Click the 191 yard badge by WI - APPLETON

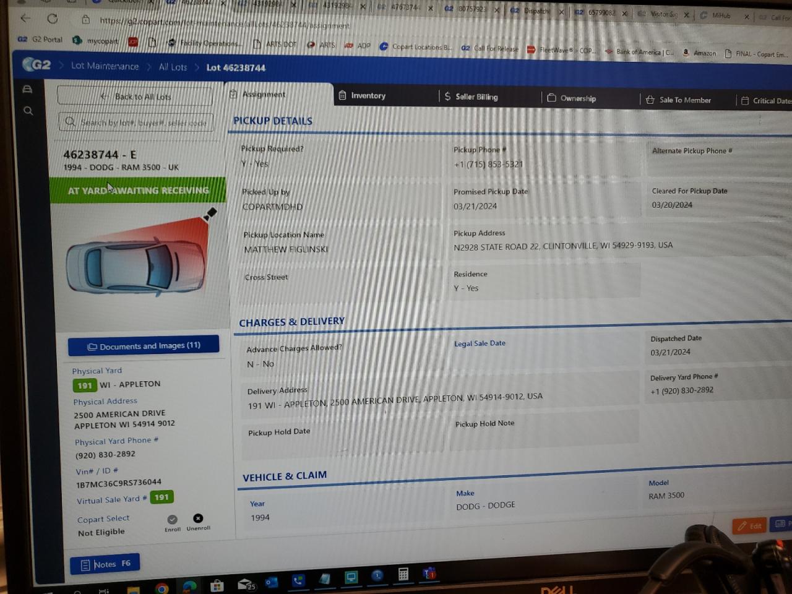coord(85,385)
